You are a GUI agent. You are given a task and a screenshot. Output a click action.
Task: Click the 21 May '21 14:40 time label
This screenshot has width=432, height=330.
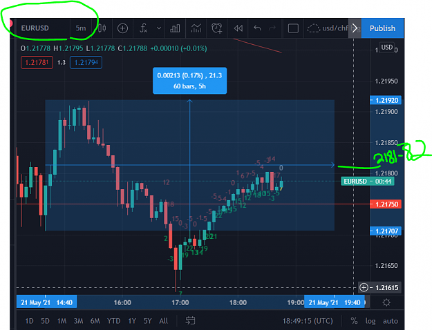pyautogui.click(x=46, y=302)
